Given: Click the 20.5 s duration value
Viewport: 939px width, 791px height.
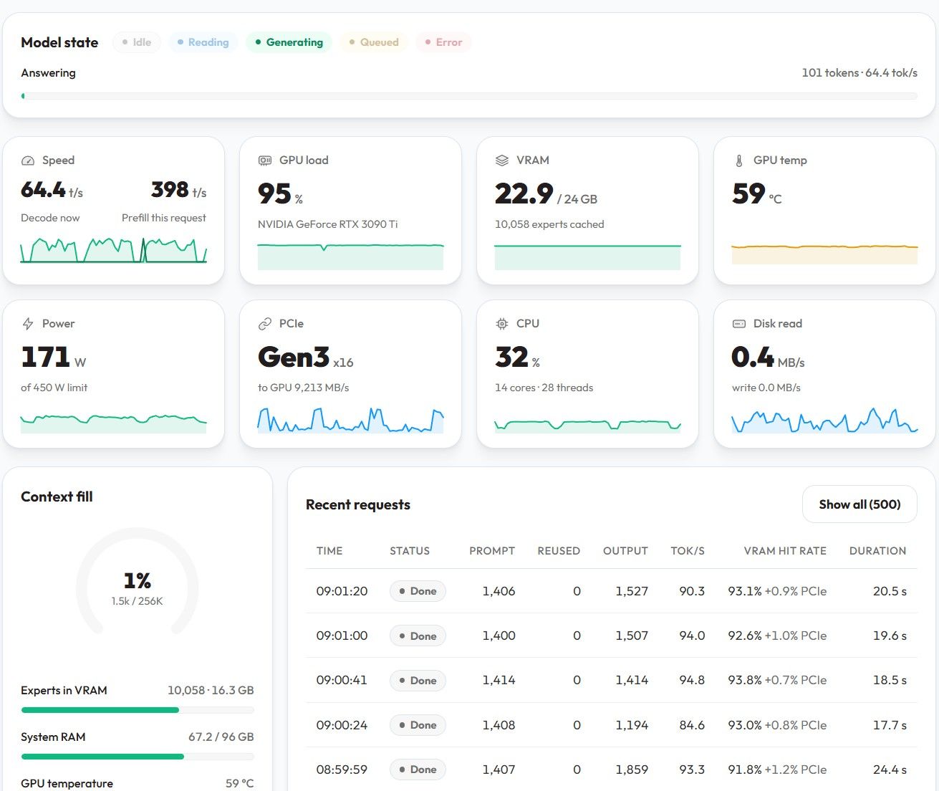Looking at the screenshot, I should [890, 591].
